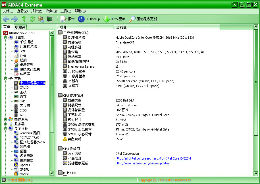Refresh the view with green arrows icon
The width and height of the screenshot is (260, 184).
32,19
